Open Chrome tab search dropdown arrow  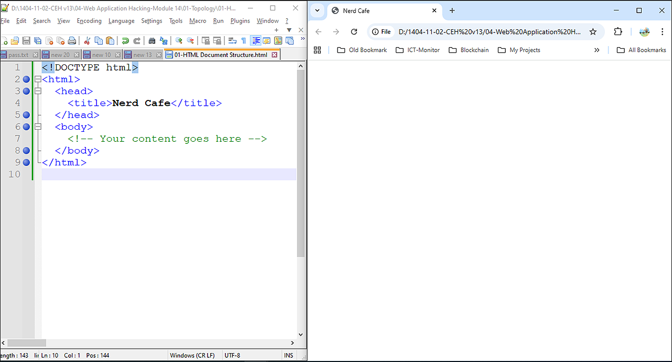(x=318, y=10)
